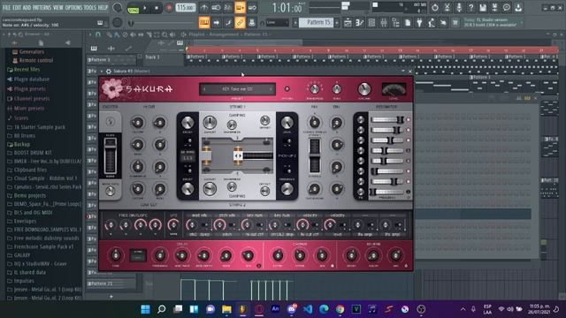Open the project picker page icon
This screenshot has width=566, height=318.
coord(408,23)
